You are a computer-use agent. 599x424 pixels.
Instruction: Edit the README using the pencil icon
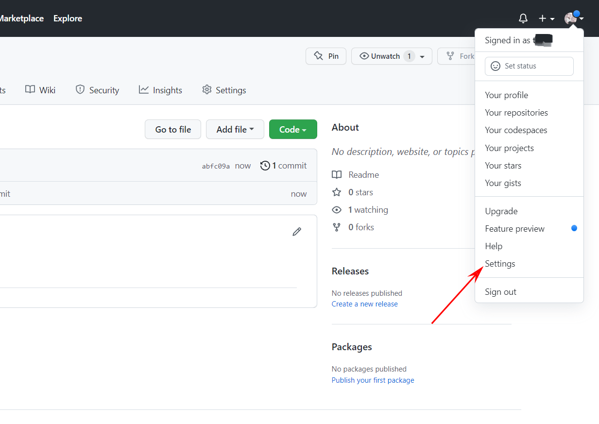coord(297,231)
